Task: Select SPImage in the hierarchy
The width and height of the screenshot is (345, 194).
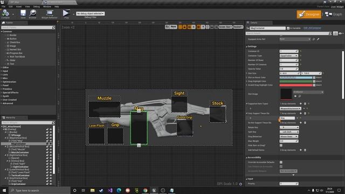Action: point(16,135)
